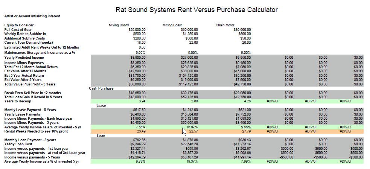Select 3rd loan year income value -$6,908.86
This screenshot has width=370, height=169.
pos(242,153)
